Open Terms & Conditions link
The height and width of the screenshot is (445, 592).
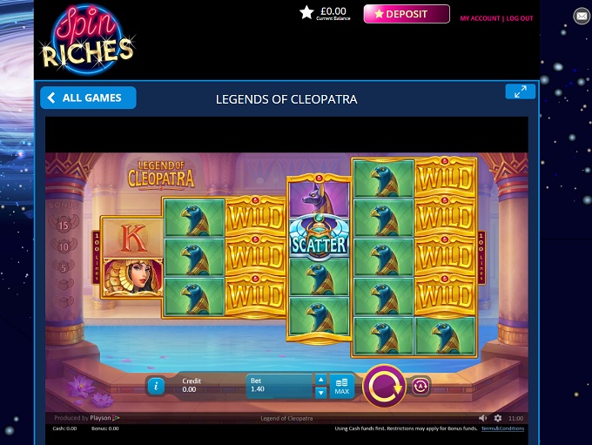pyautogui.click(x=502, y=428)
